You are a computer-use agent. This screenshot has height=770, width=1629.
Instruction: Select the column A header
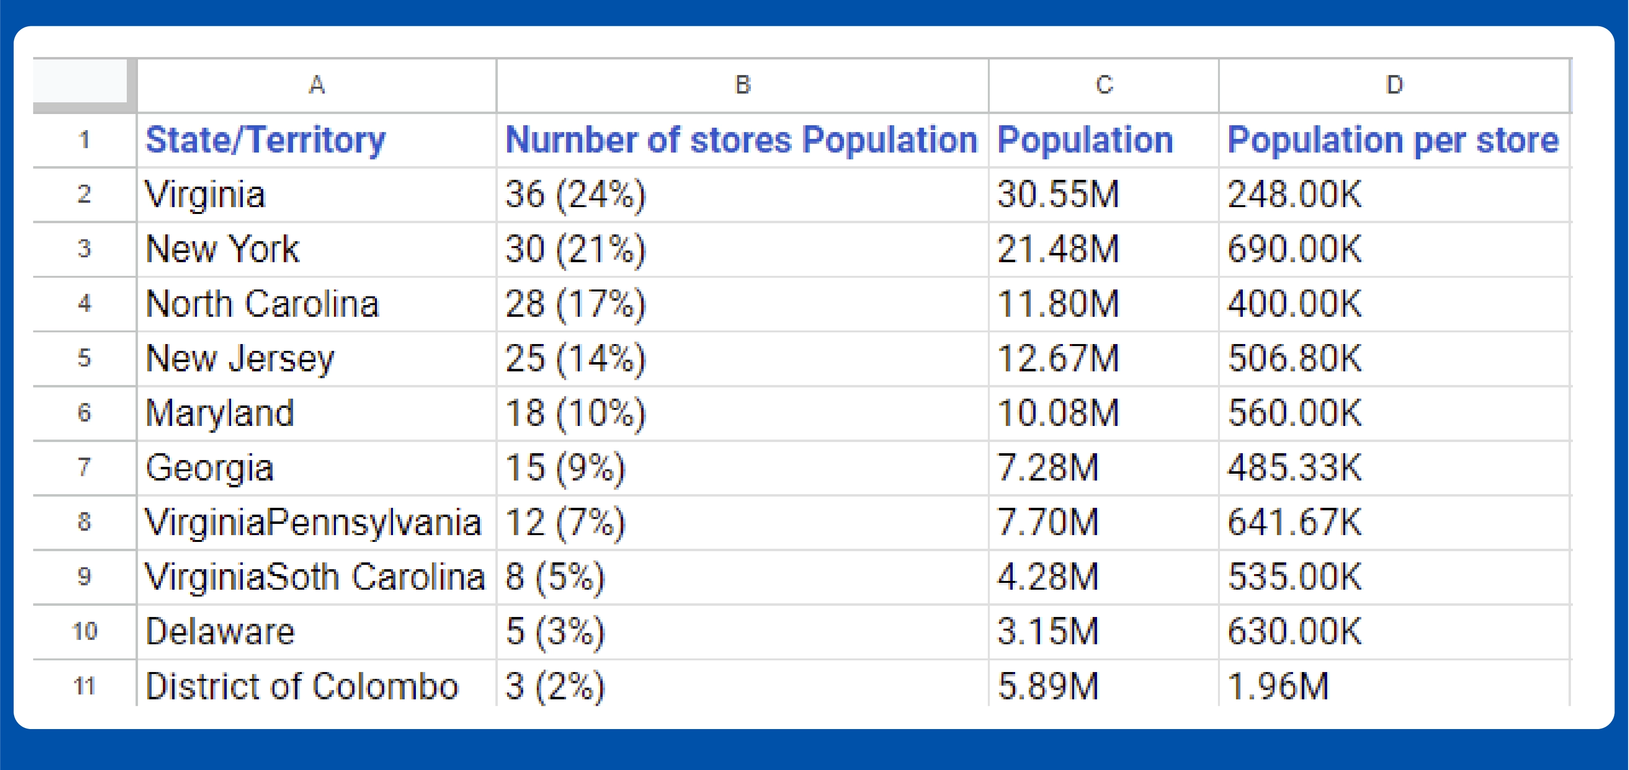tap(317, 85)
